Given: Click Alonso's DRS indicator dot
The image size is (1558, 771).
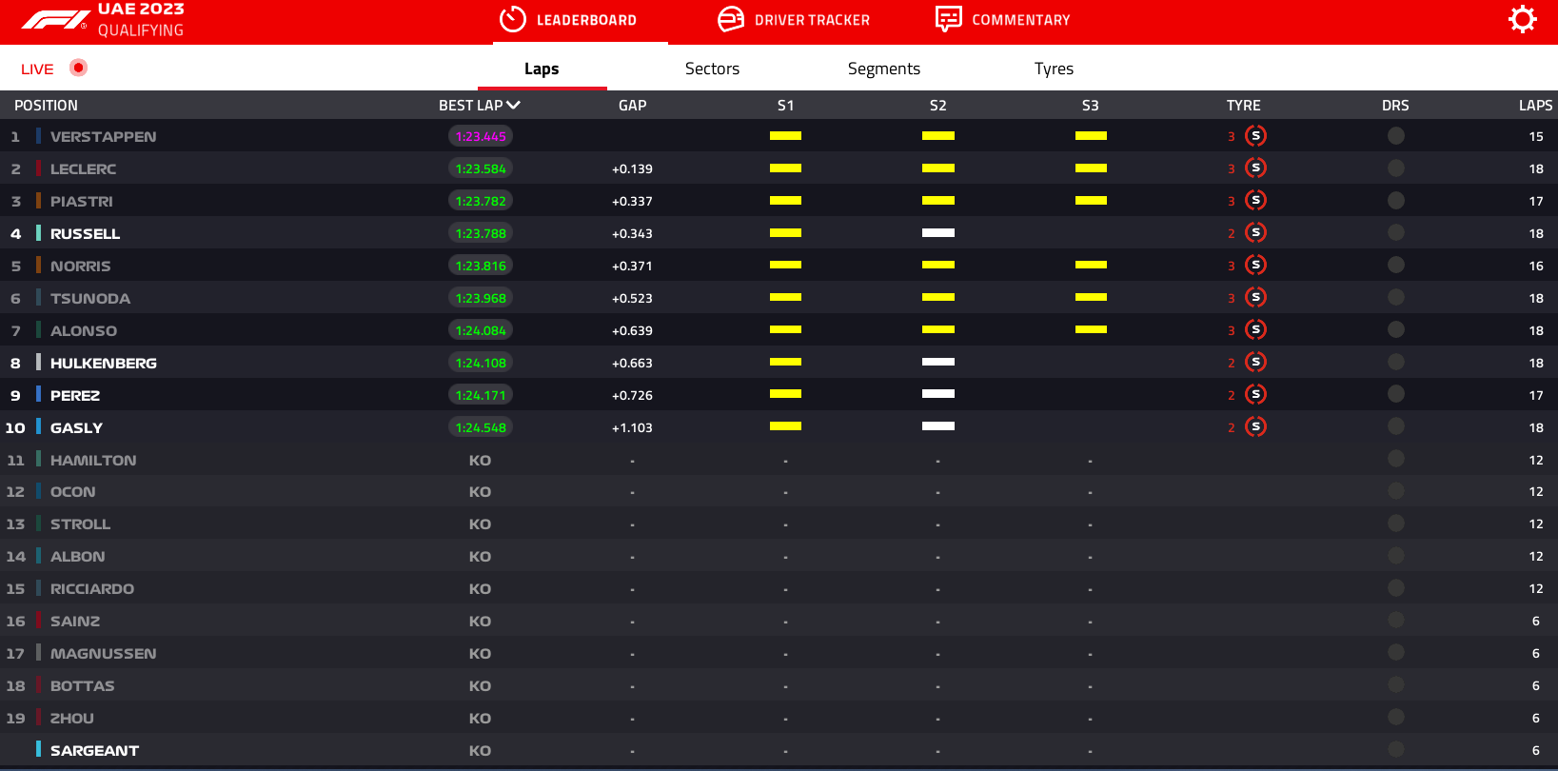Looking at the screenshot, I should (1396, 330).
